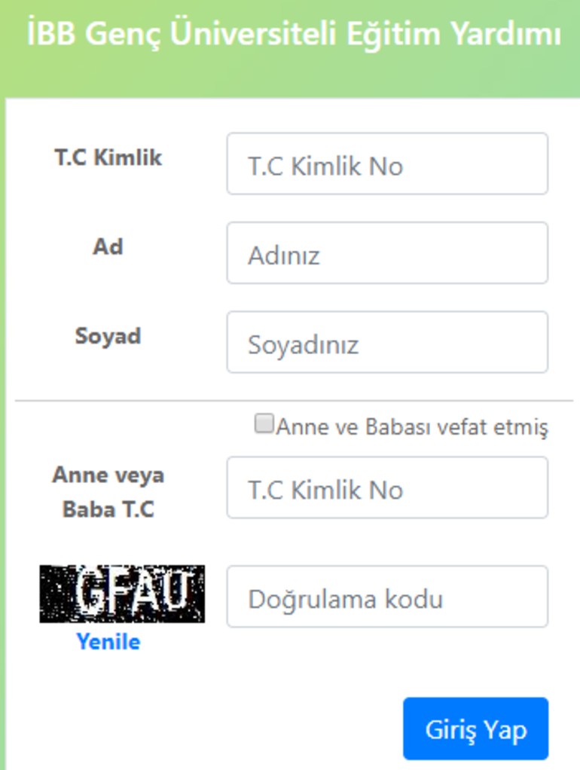580x770 pixels.
Task: Focus the first T.C Kimlik number field
Action: [386, 164]
